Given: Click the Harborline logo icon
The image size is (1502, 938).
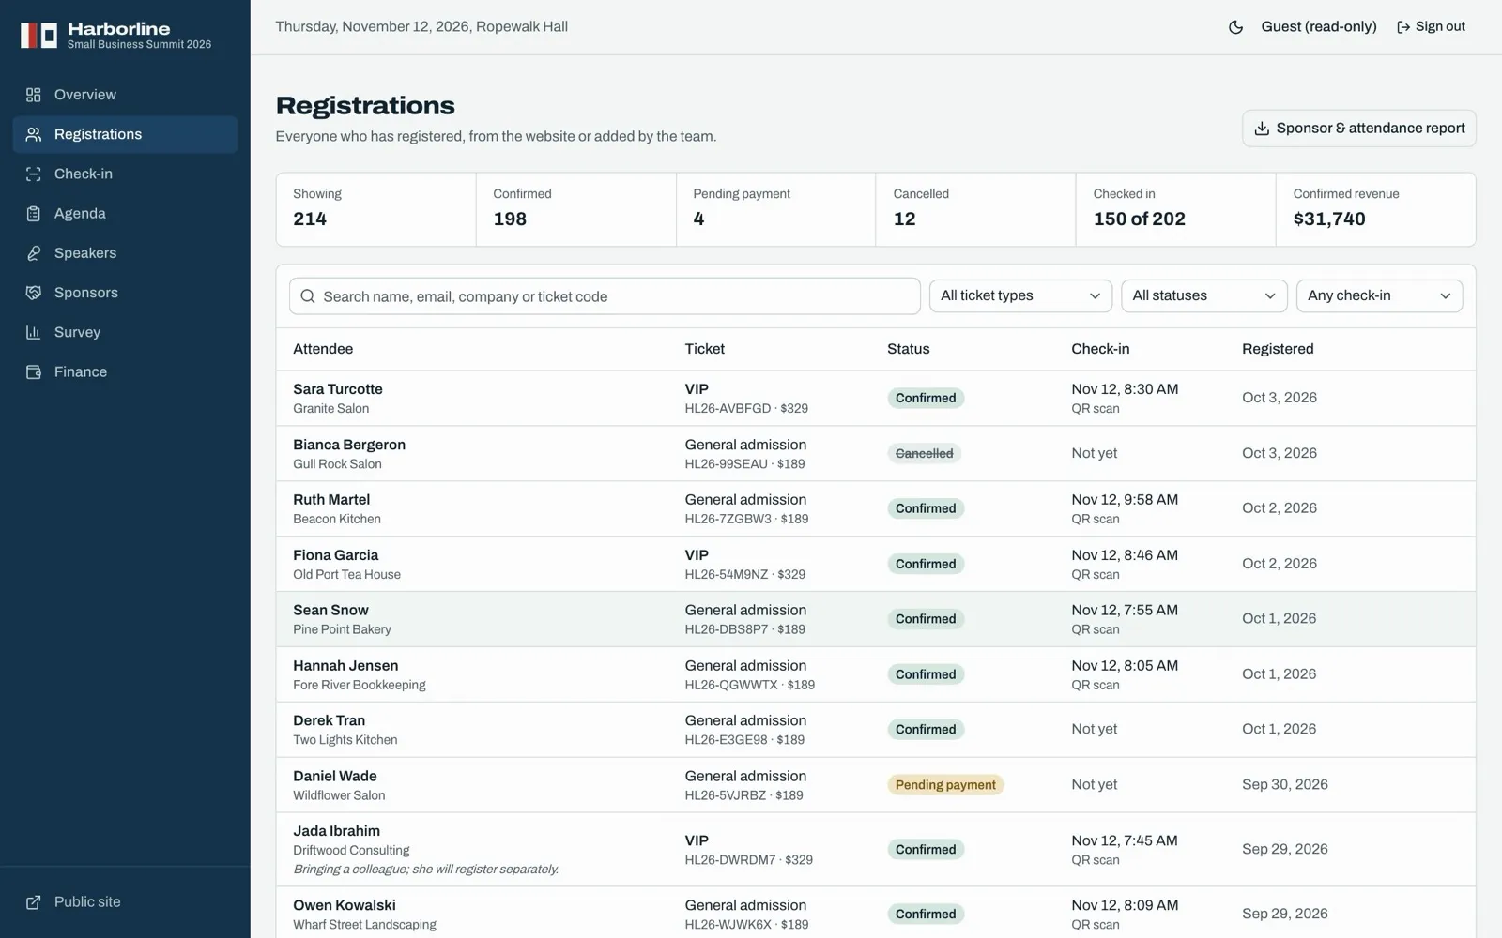Looking at the screenshot, I should [39, 36].
